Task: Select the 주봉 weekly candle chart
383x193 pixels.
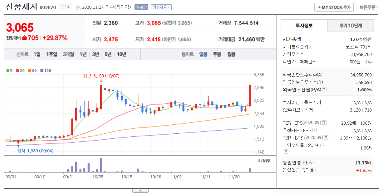Action: pos(217,54)
